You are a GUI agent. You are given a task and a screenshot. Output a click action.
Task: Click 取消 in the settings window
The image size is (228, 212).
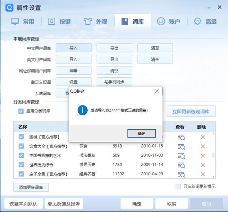172,203
